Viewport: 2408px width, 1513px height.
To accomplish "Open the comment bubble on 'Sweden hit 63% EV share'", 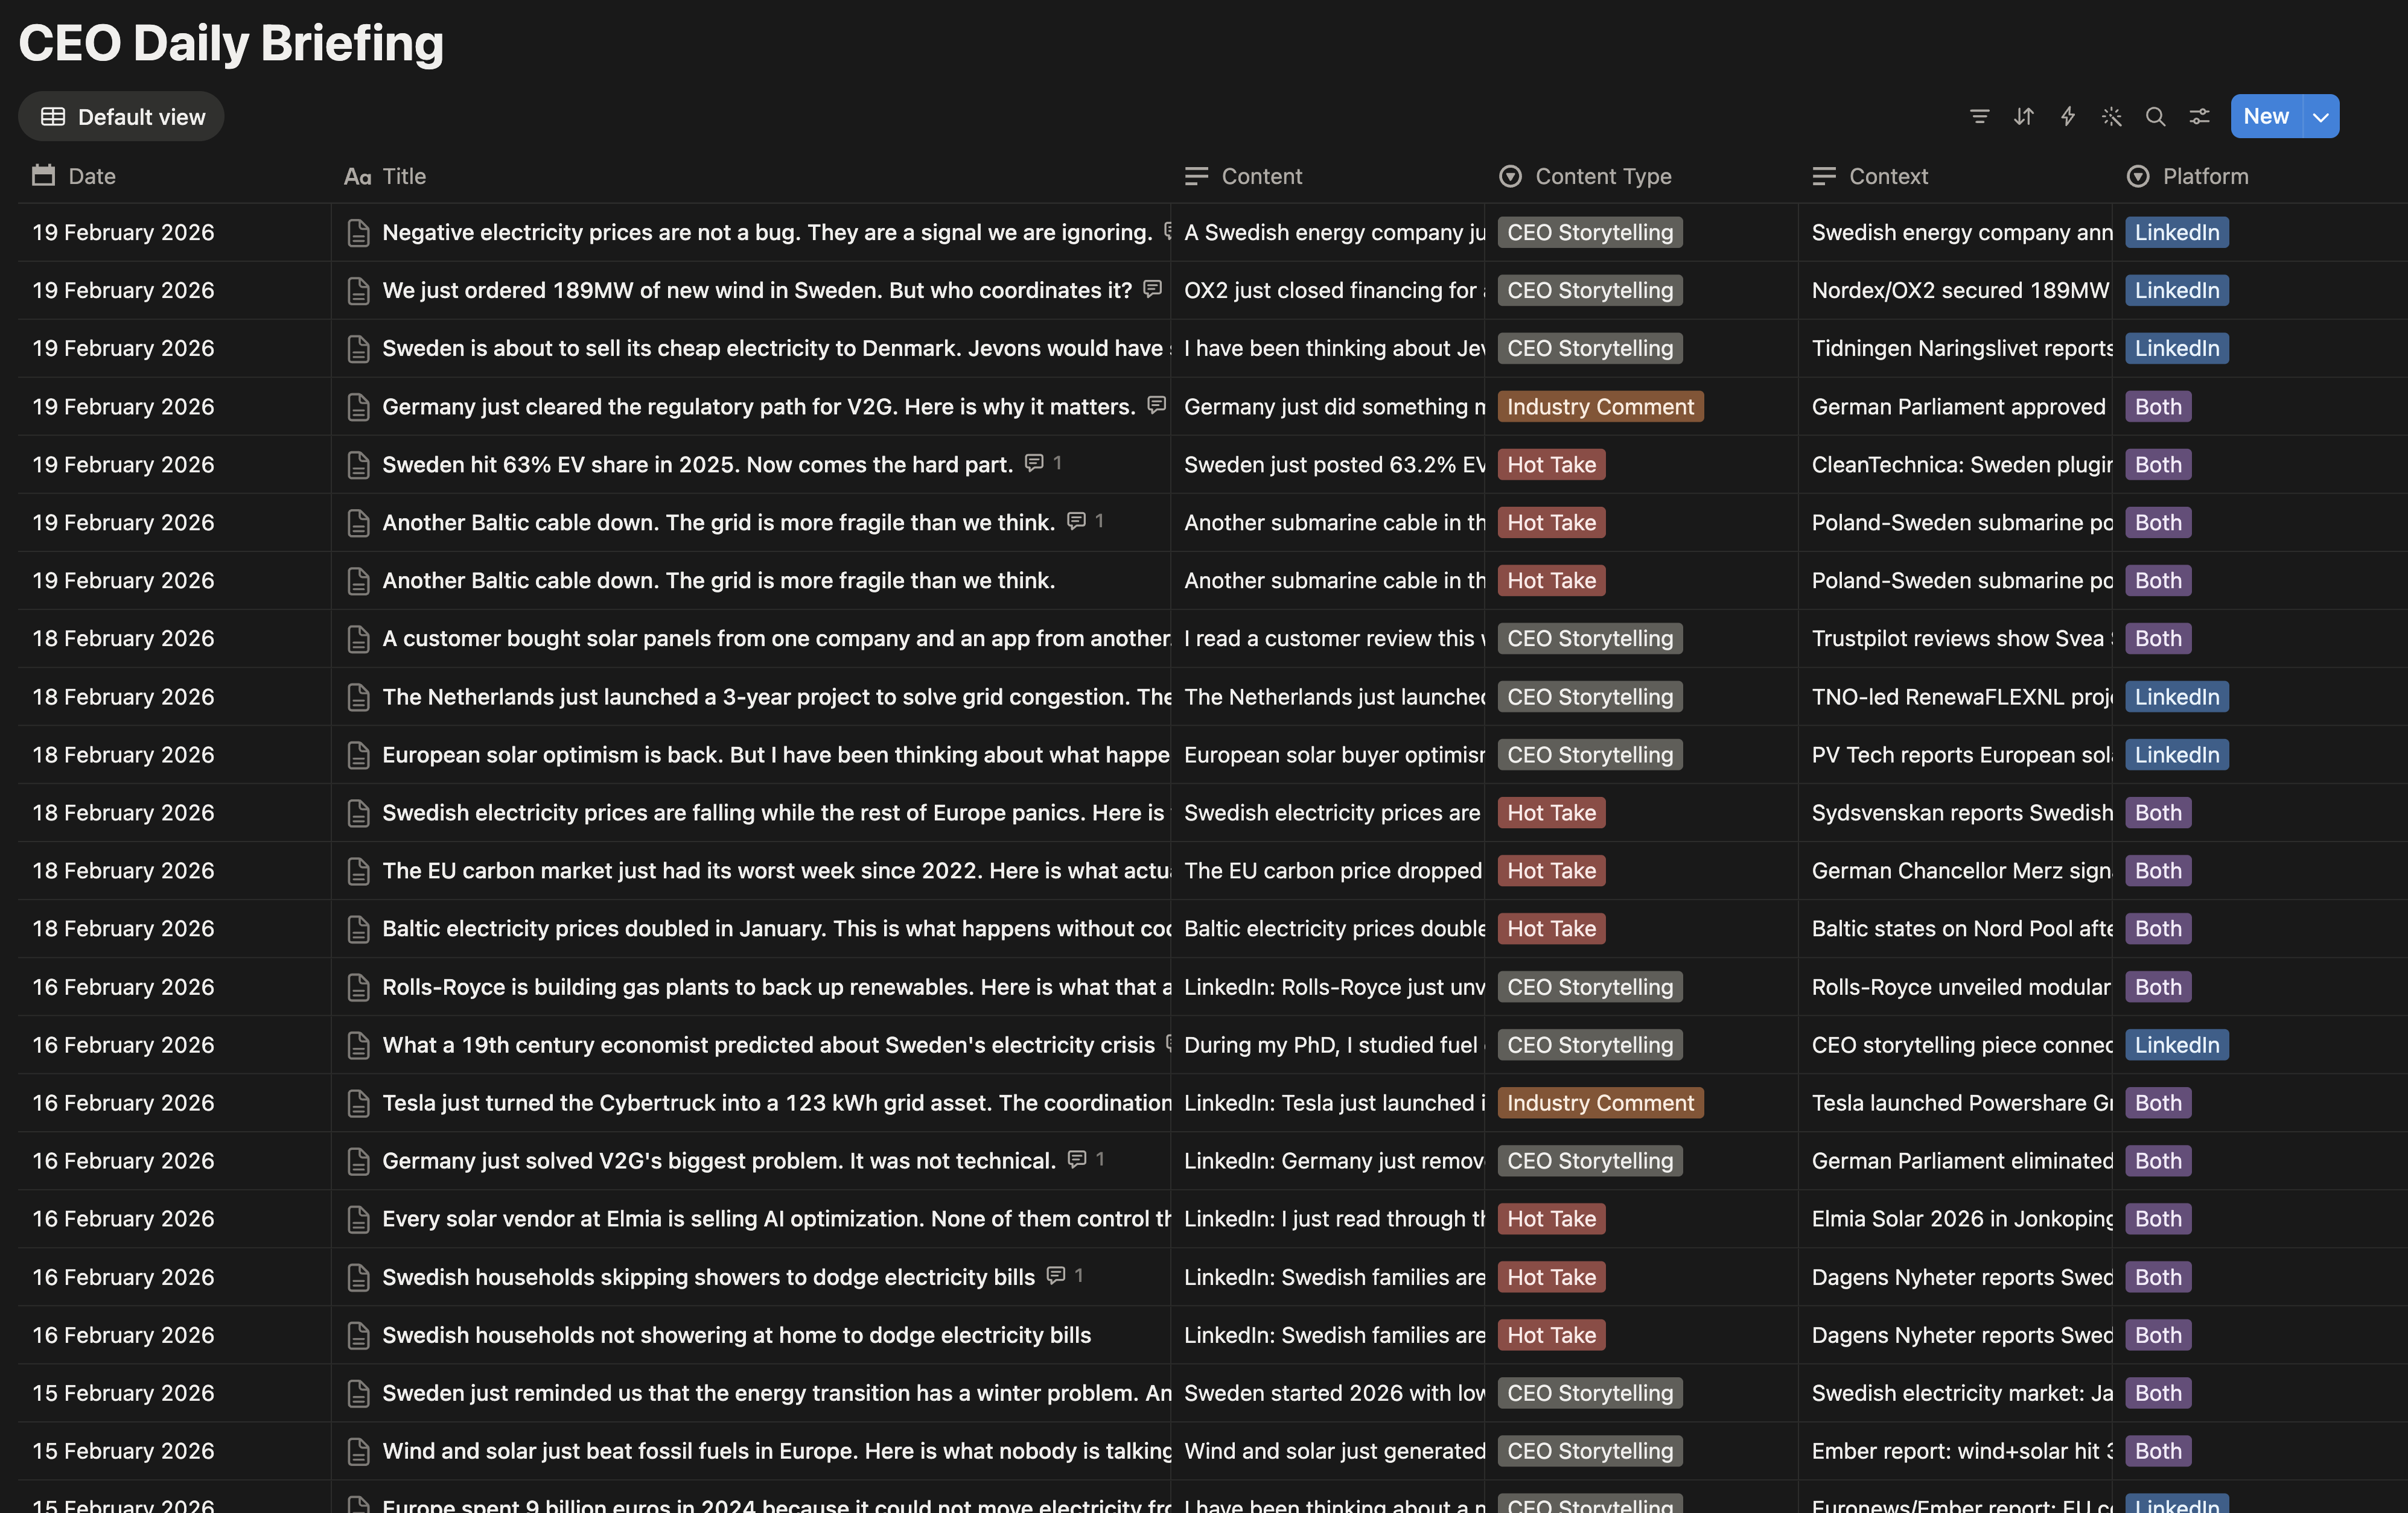I will pyautogui.click(x=1034, y=463).
